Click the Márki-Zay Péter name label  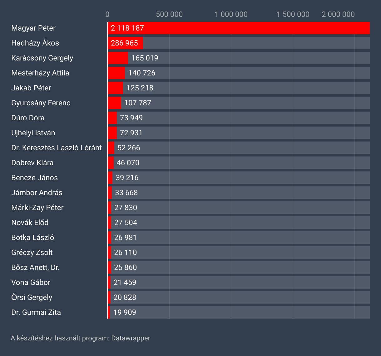coord(37,208)
